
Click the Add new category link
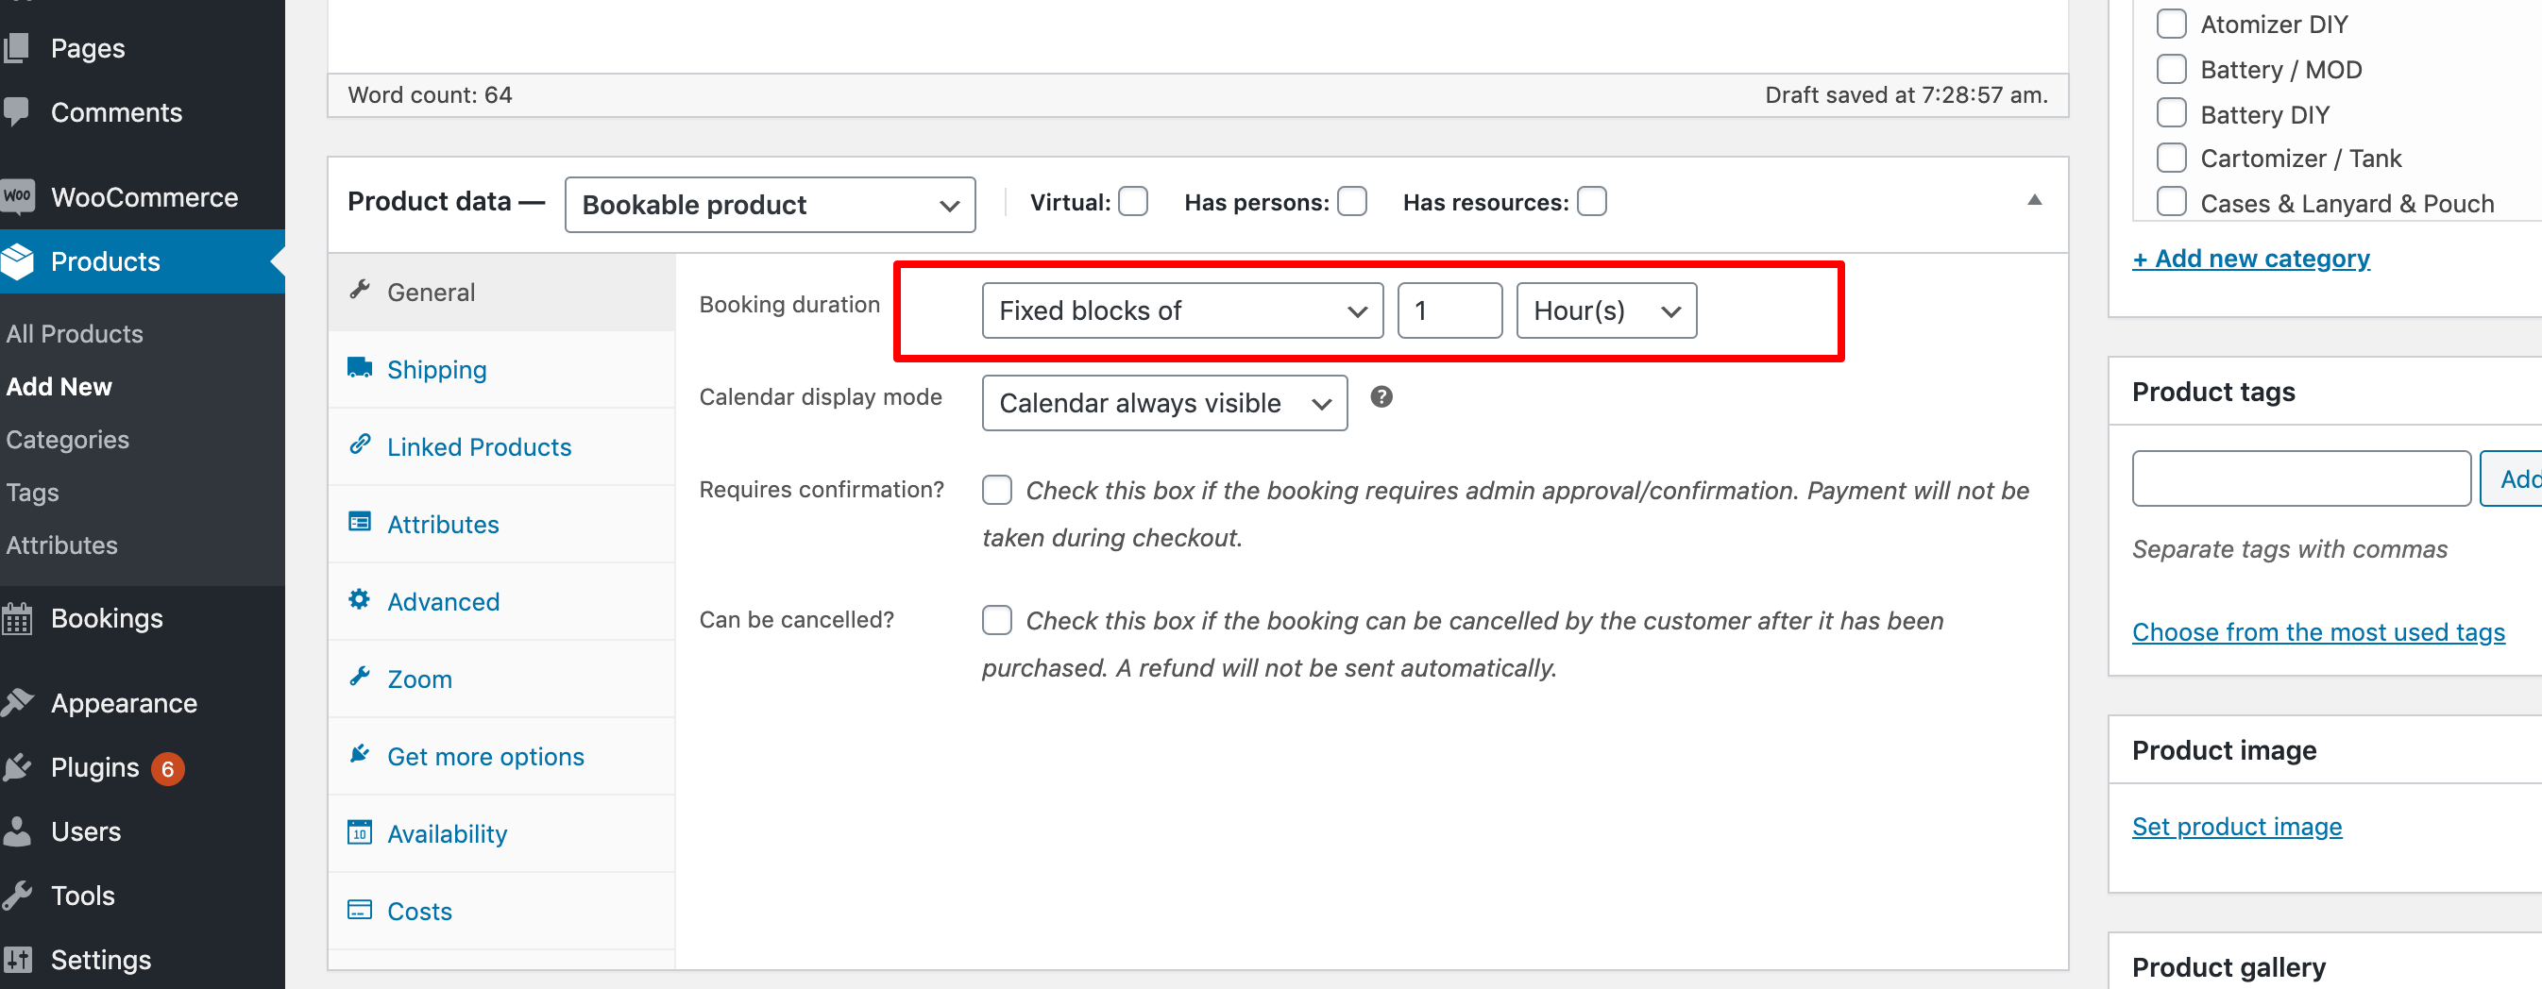coord(2251,259)
